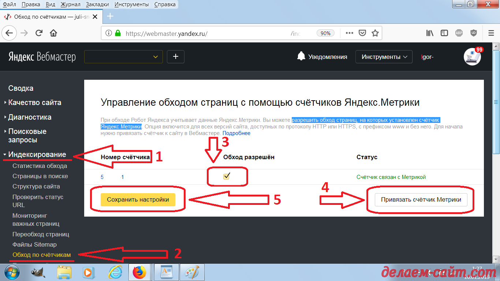Image resolution: width=500 pixels, height=281 pixels.
Task: Collapse the Индексирование section
Action: click(35, 154)
